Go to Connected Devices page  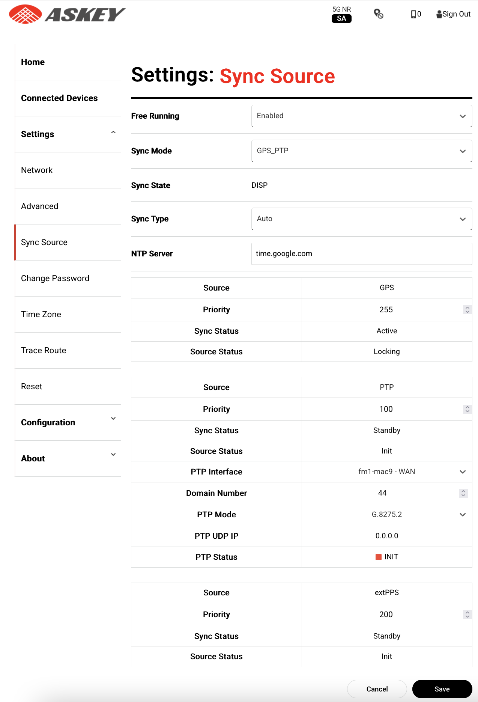59,98
